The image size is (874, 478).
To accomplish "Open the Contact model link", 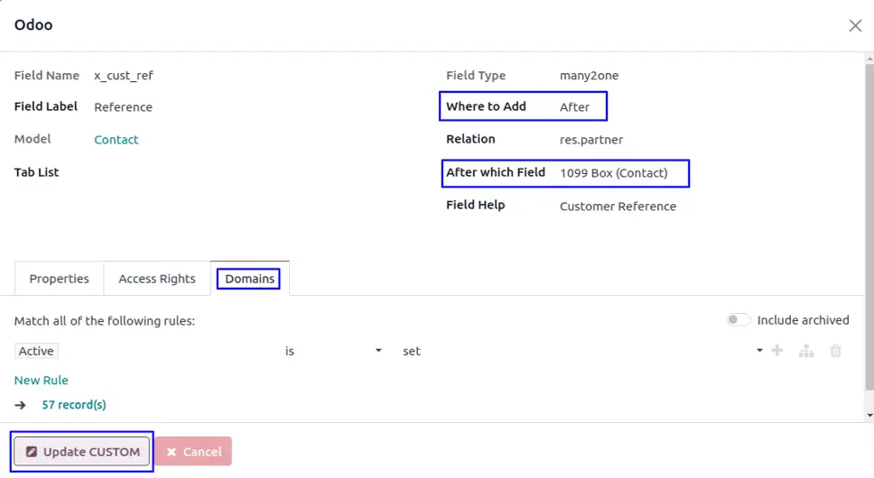I will tap(116, 140).
